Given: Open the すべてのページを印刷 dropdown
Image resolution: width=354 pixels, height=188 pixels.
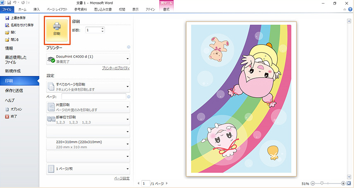Looking at the screenshot, I should pyautogui.click(x=88, y=87).
